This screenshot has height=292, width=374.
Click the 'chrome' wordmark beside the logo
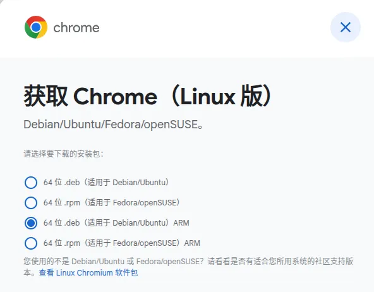pos(76,28)
